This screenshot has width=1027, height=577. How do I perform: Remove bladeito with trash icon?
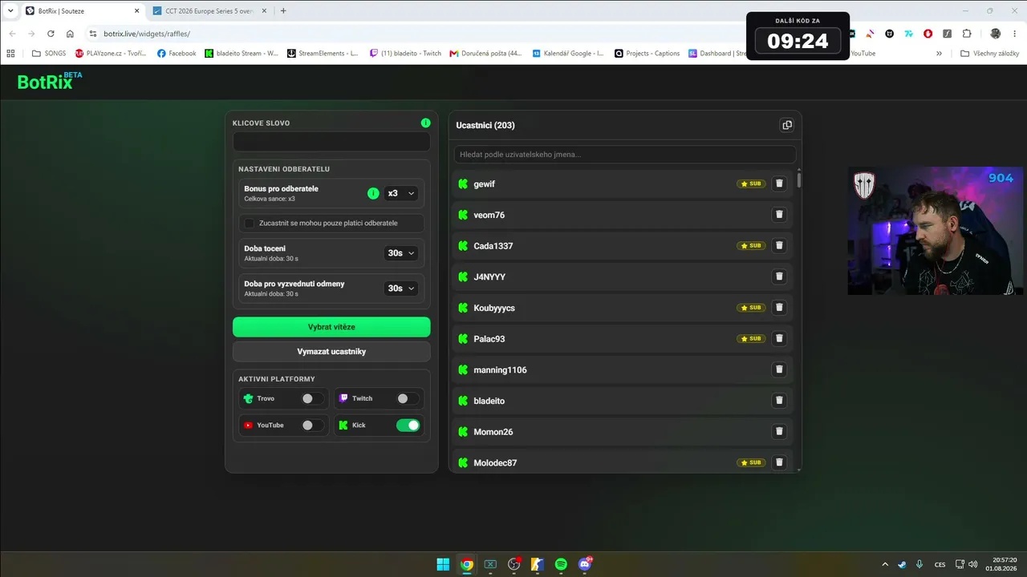tap(778, 401)
